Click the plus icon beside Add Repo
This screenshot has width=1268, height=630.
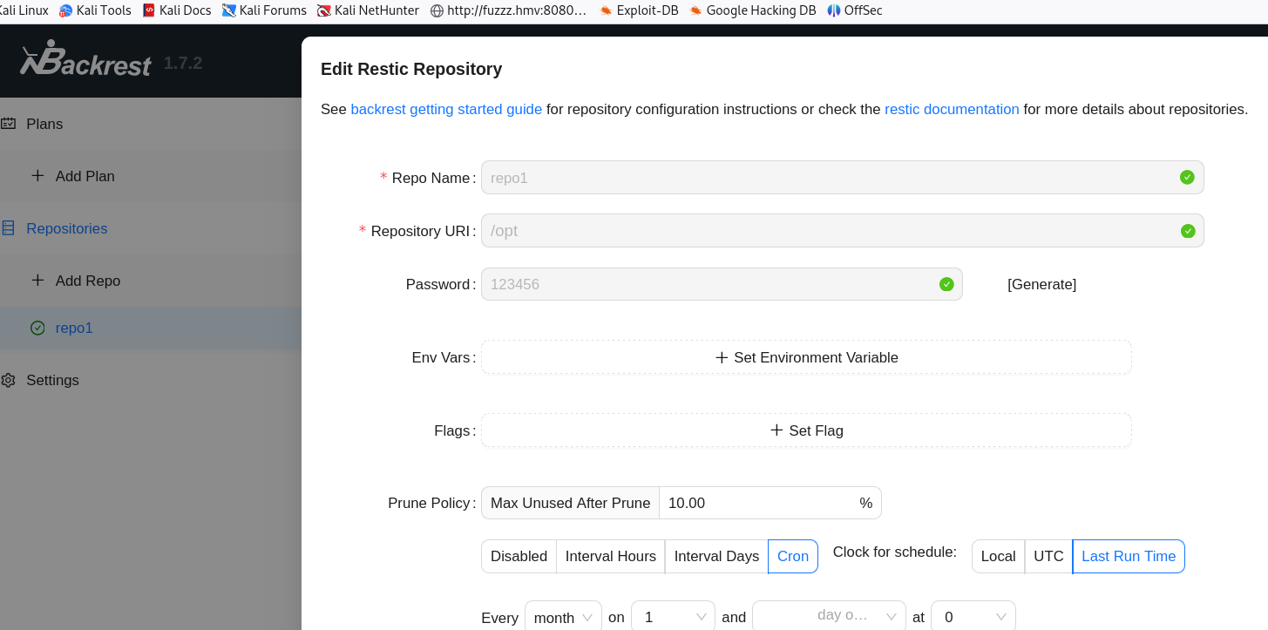click(37, 281)
